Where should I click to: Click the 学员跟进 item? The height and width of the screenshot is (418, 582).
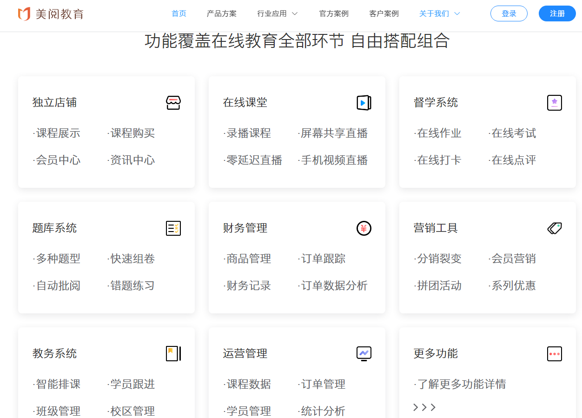tap(131, 385)
